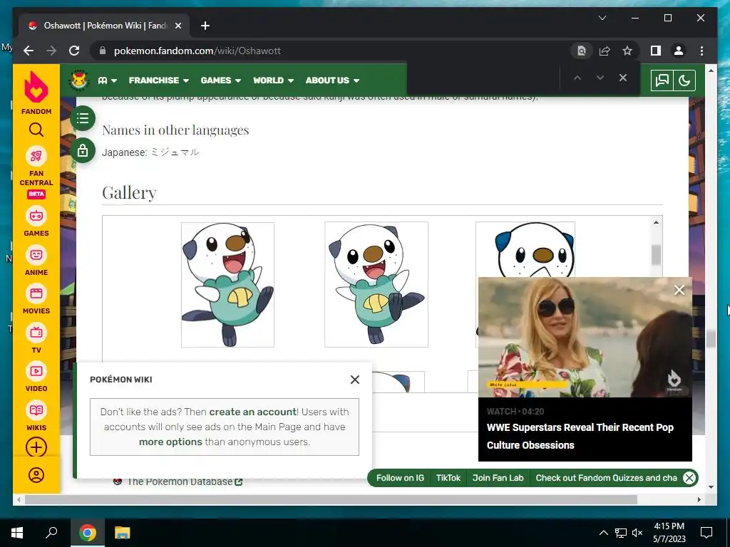
Task: Open Check out Fandom Quizzes link
Action: point(606,478)
